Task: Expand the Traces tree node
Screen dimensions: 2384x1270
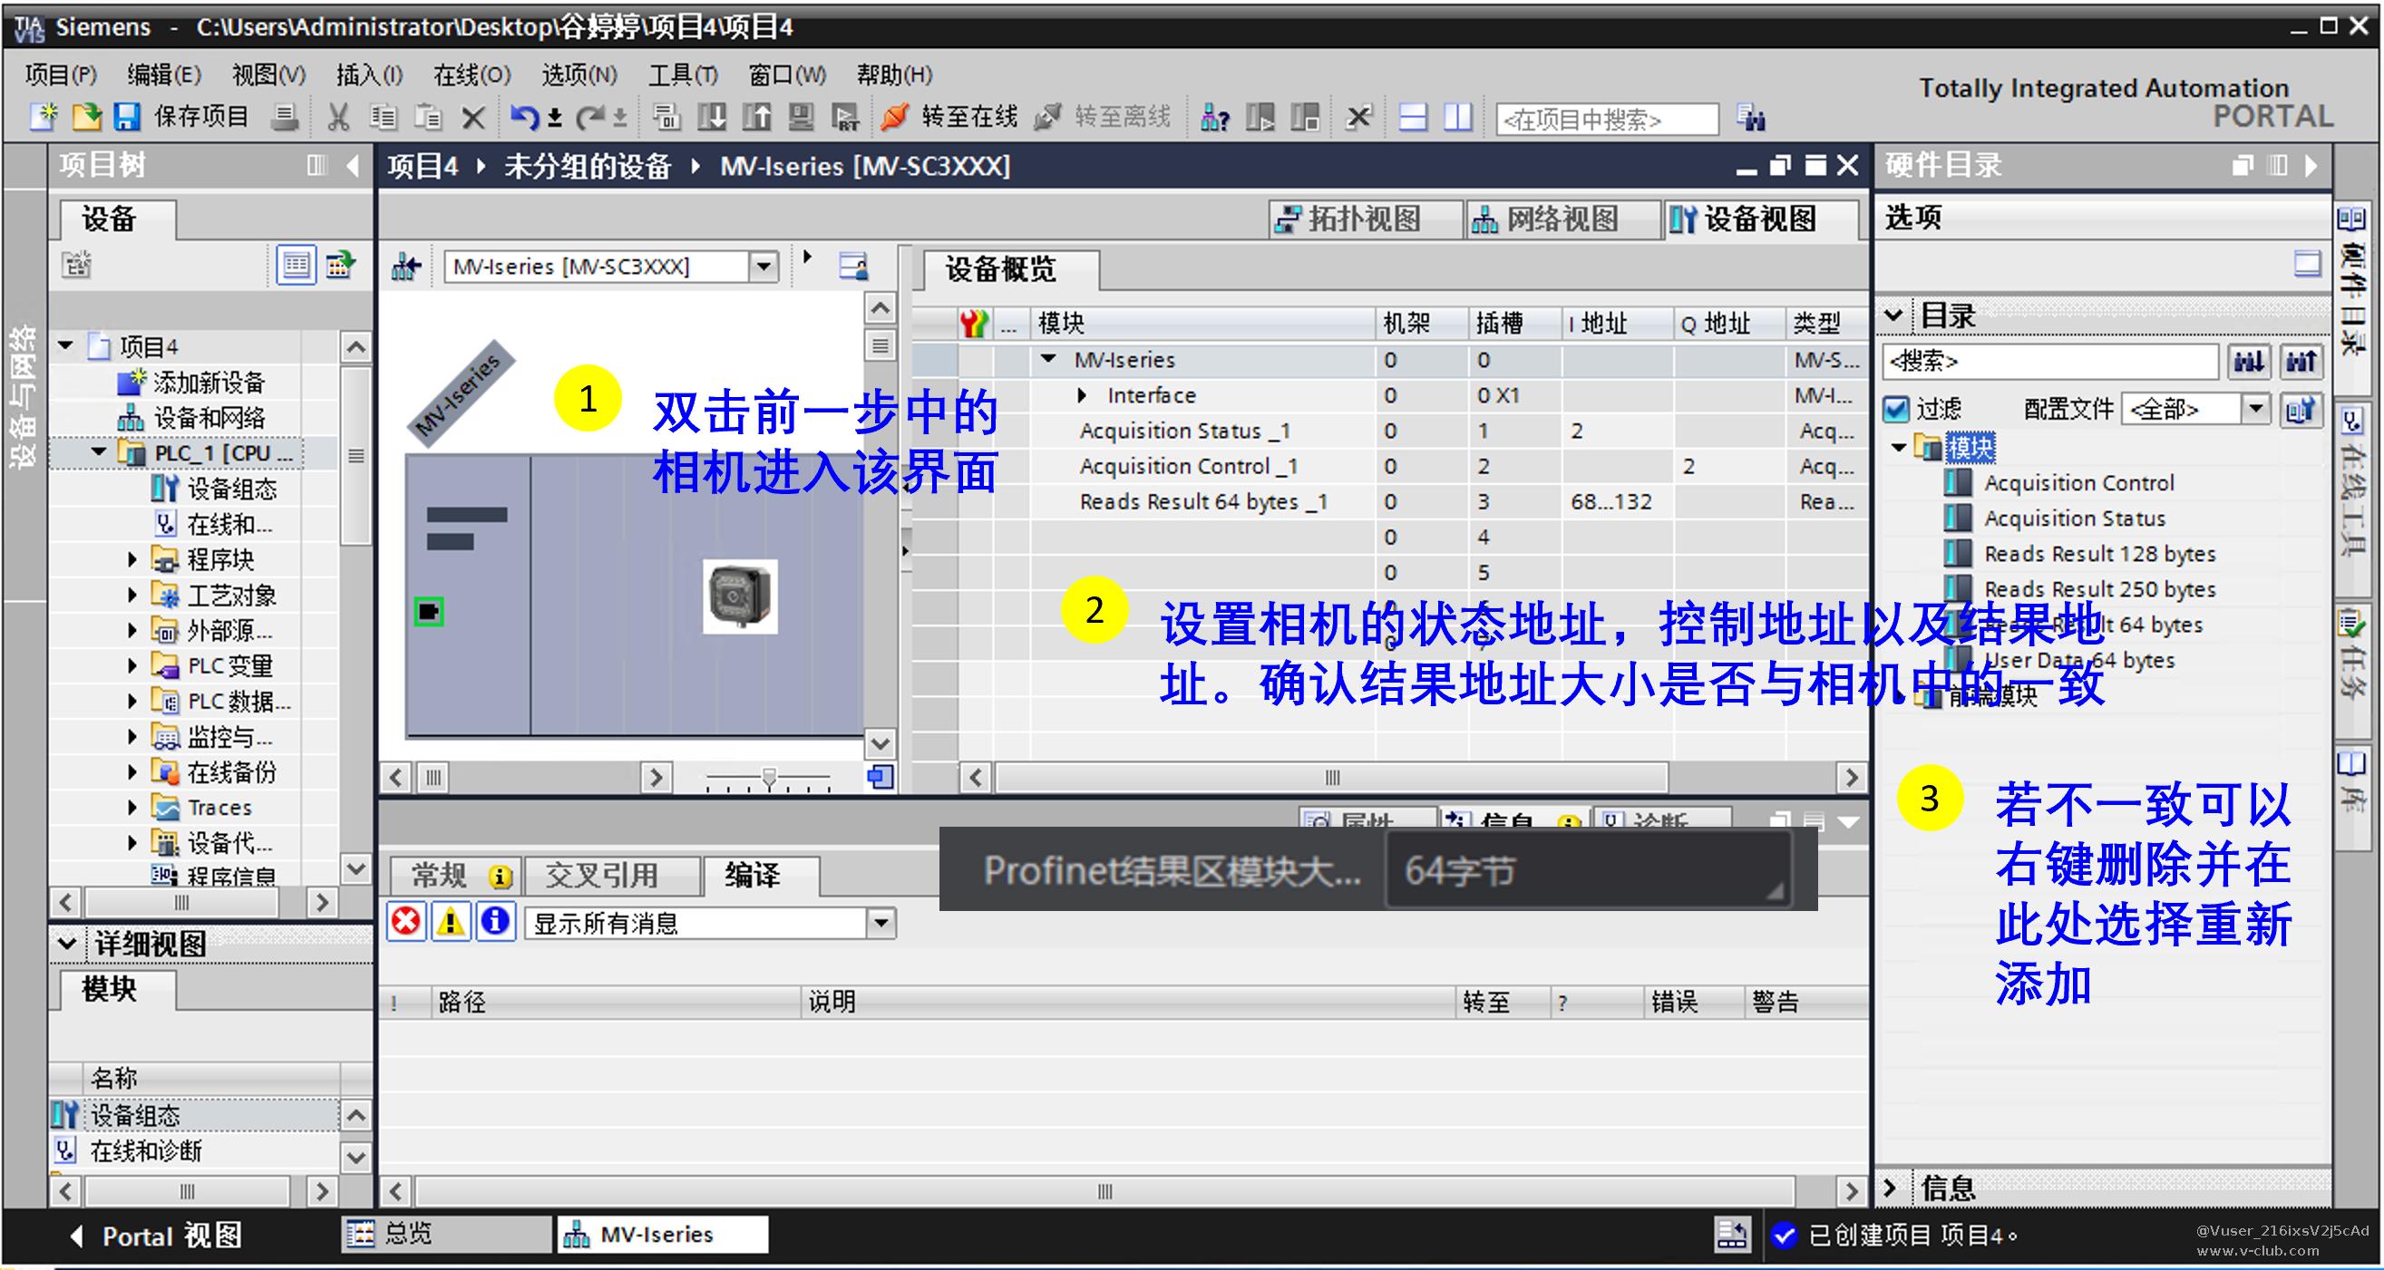Action: click(x=132, y=808)
